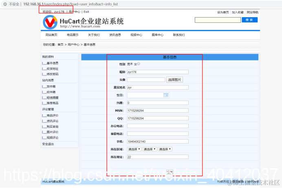Viewport: 282px width, 188px height.
Task: Go to 网站首页 in navigation bar
Action: [51, 35]
